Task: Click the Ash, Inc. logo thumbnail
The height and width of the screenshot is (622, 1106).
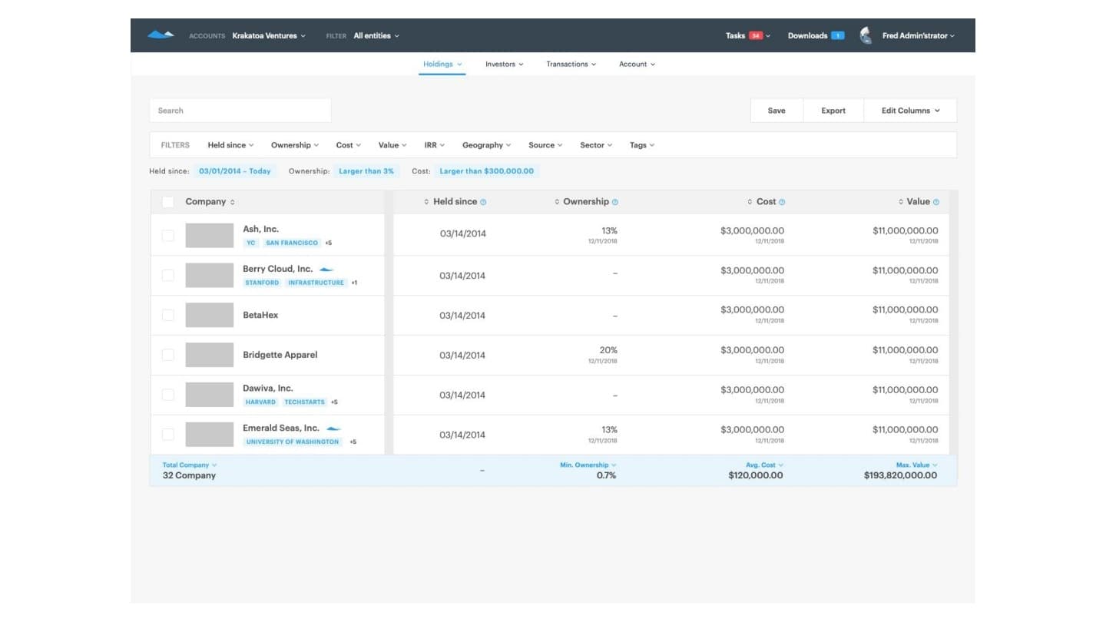Action: [x=210, y=235]
